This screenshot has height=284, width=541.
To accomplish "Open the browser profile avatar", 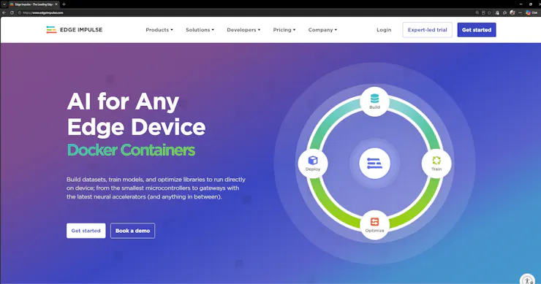I will (x=512, y=12).
